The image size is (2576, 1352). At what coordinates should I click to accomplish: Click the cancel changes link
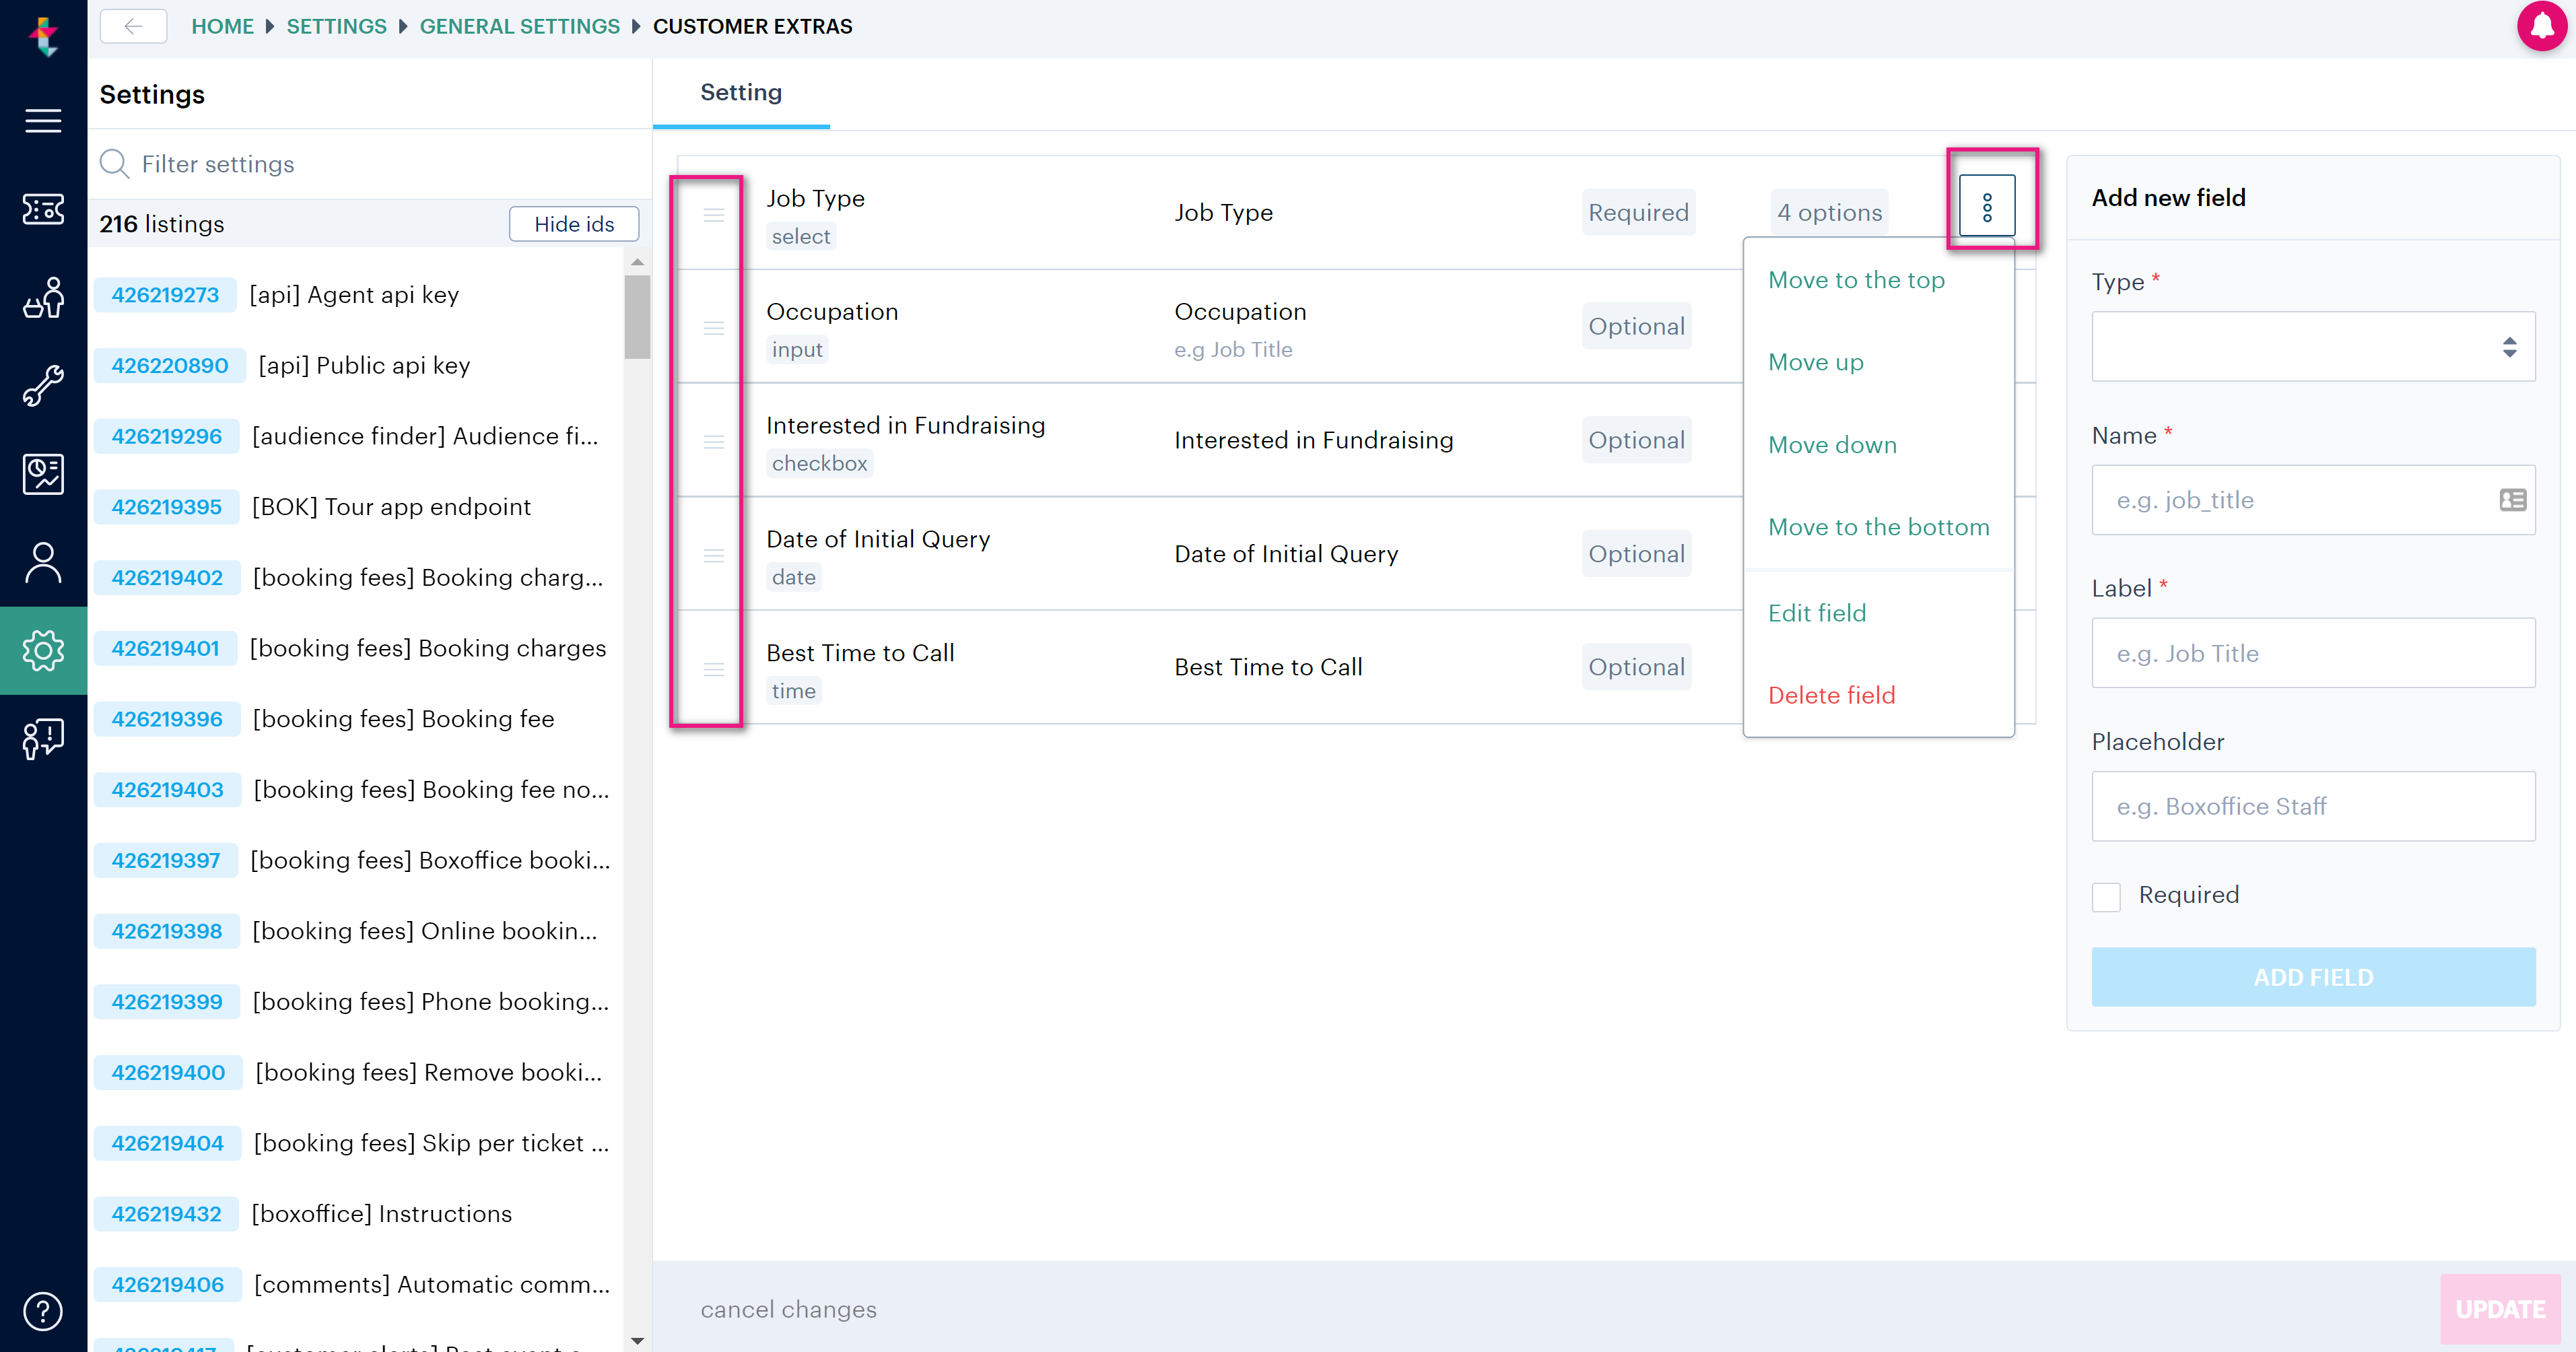tap(788, 1309)
